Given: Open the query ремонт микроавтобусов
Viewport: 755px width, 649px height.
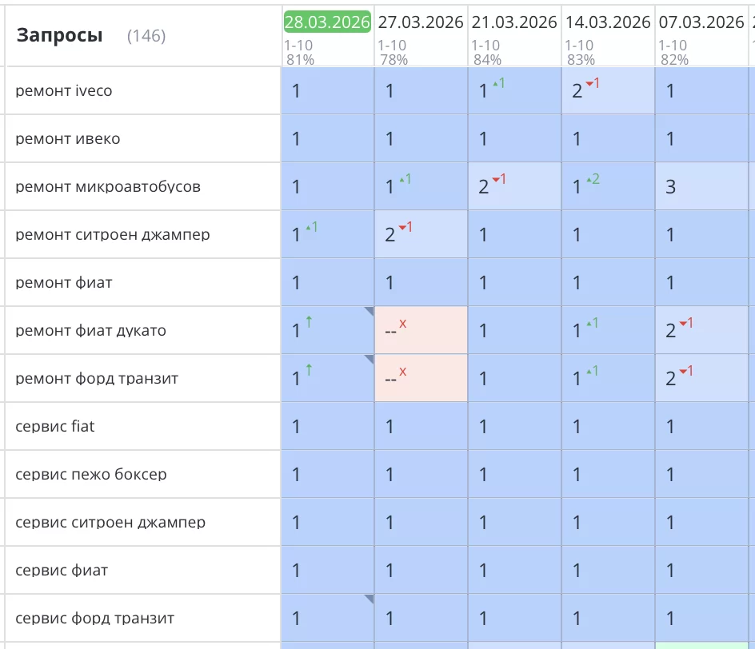Looking at the screenshot, I should [x=108, y=186].
